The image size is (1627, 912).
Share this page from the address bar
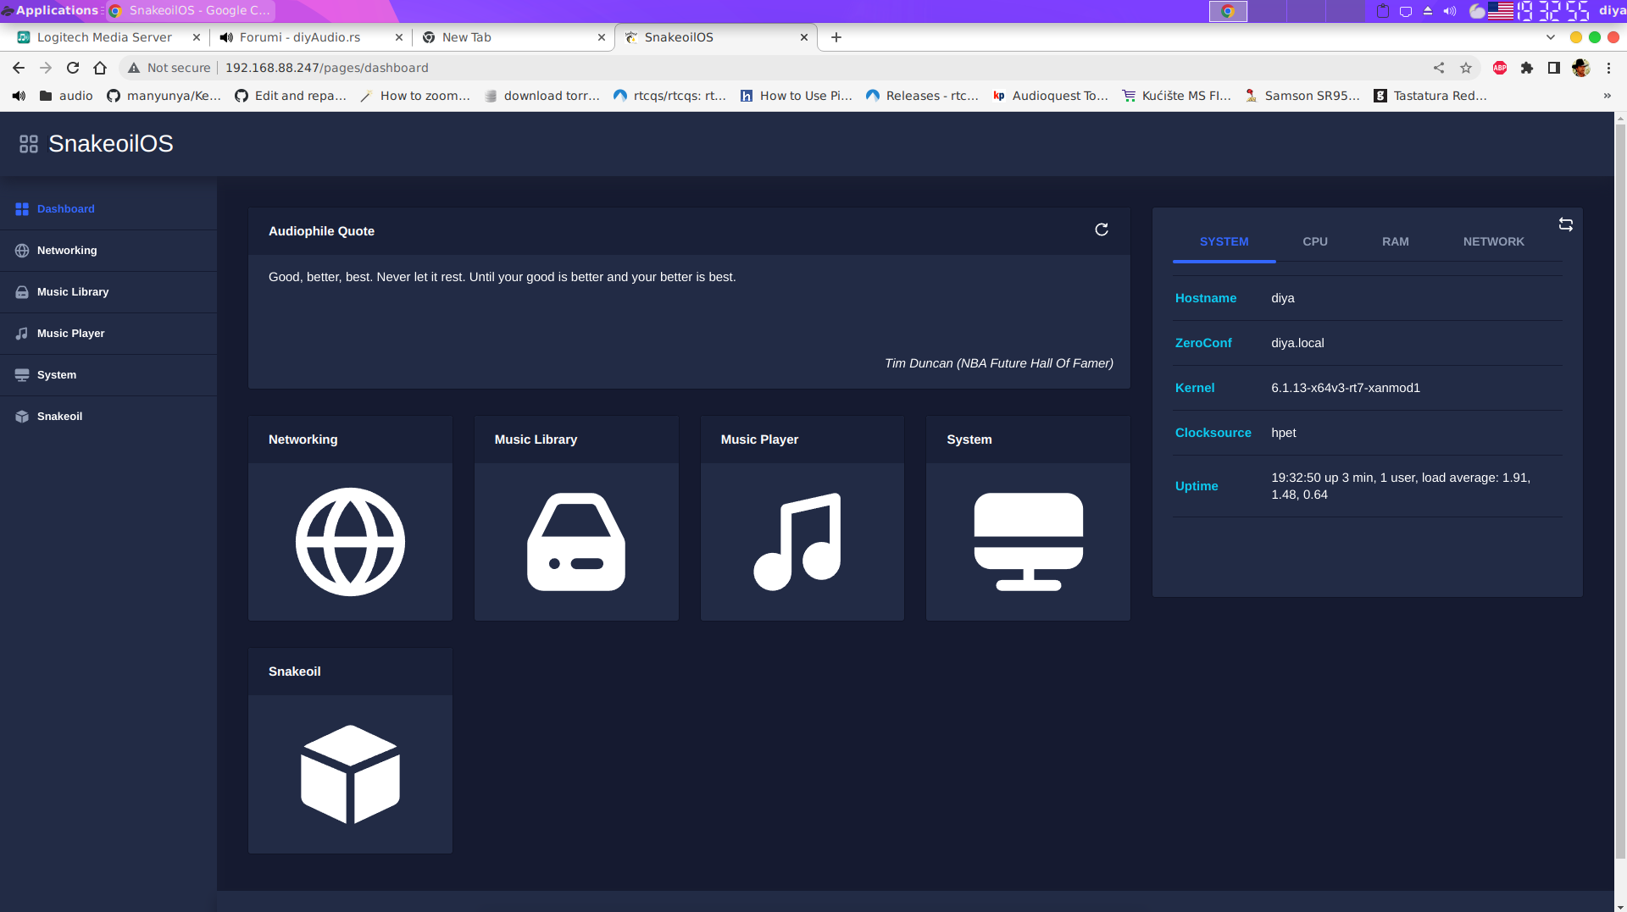point(1439,68)
